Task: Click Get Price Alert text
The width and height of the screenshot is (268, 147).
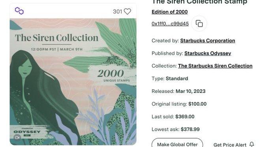Action: (x=230, y=145)
